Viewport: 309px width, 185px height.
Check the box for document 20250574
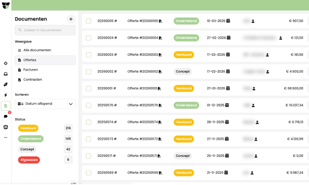point(89,122)
